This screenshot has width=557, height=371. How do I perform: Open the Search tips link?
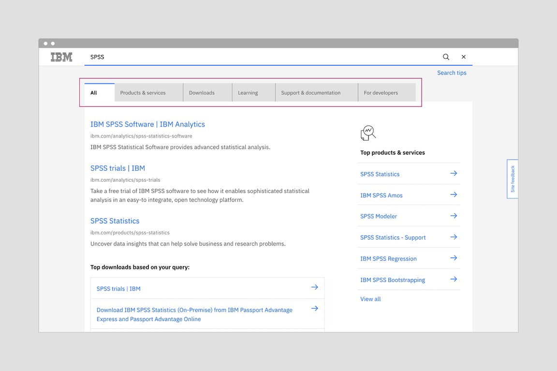(452, 73)
